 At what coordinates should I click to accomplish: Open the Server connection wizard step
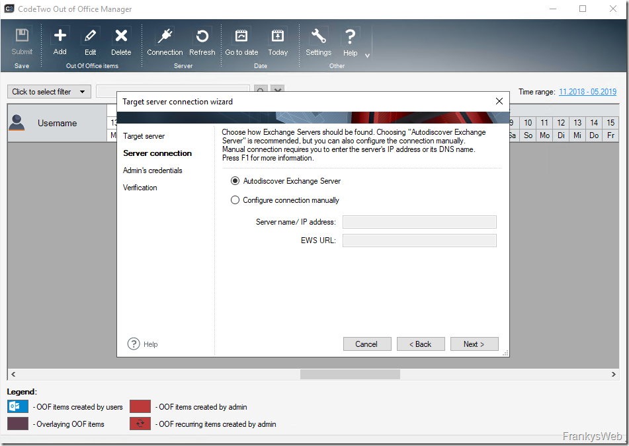157,153
